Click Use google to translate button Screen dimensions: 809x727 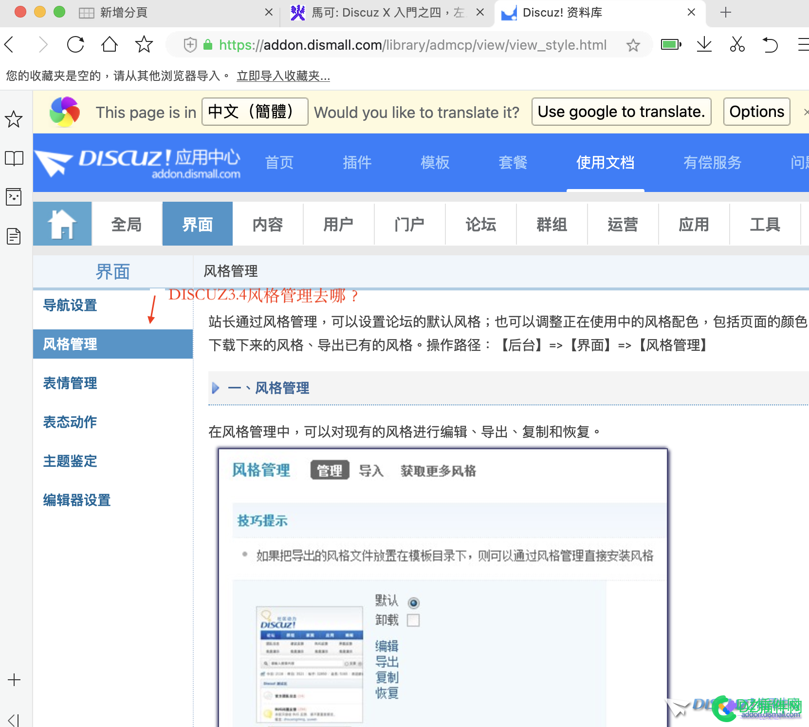[x=622, y=112]
